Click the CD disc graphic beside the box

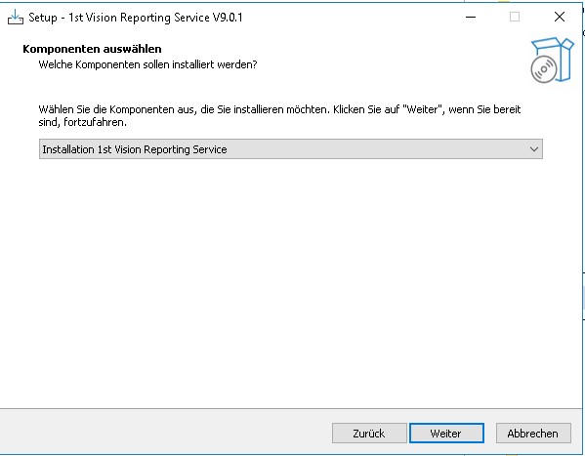[x=544, y=69]
